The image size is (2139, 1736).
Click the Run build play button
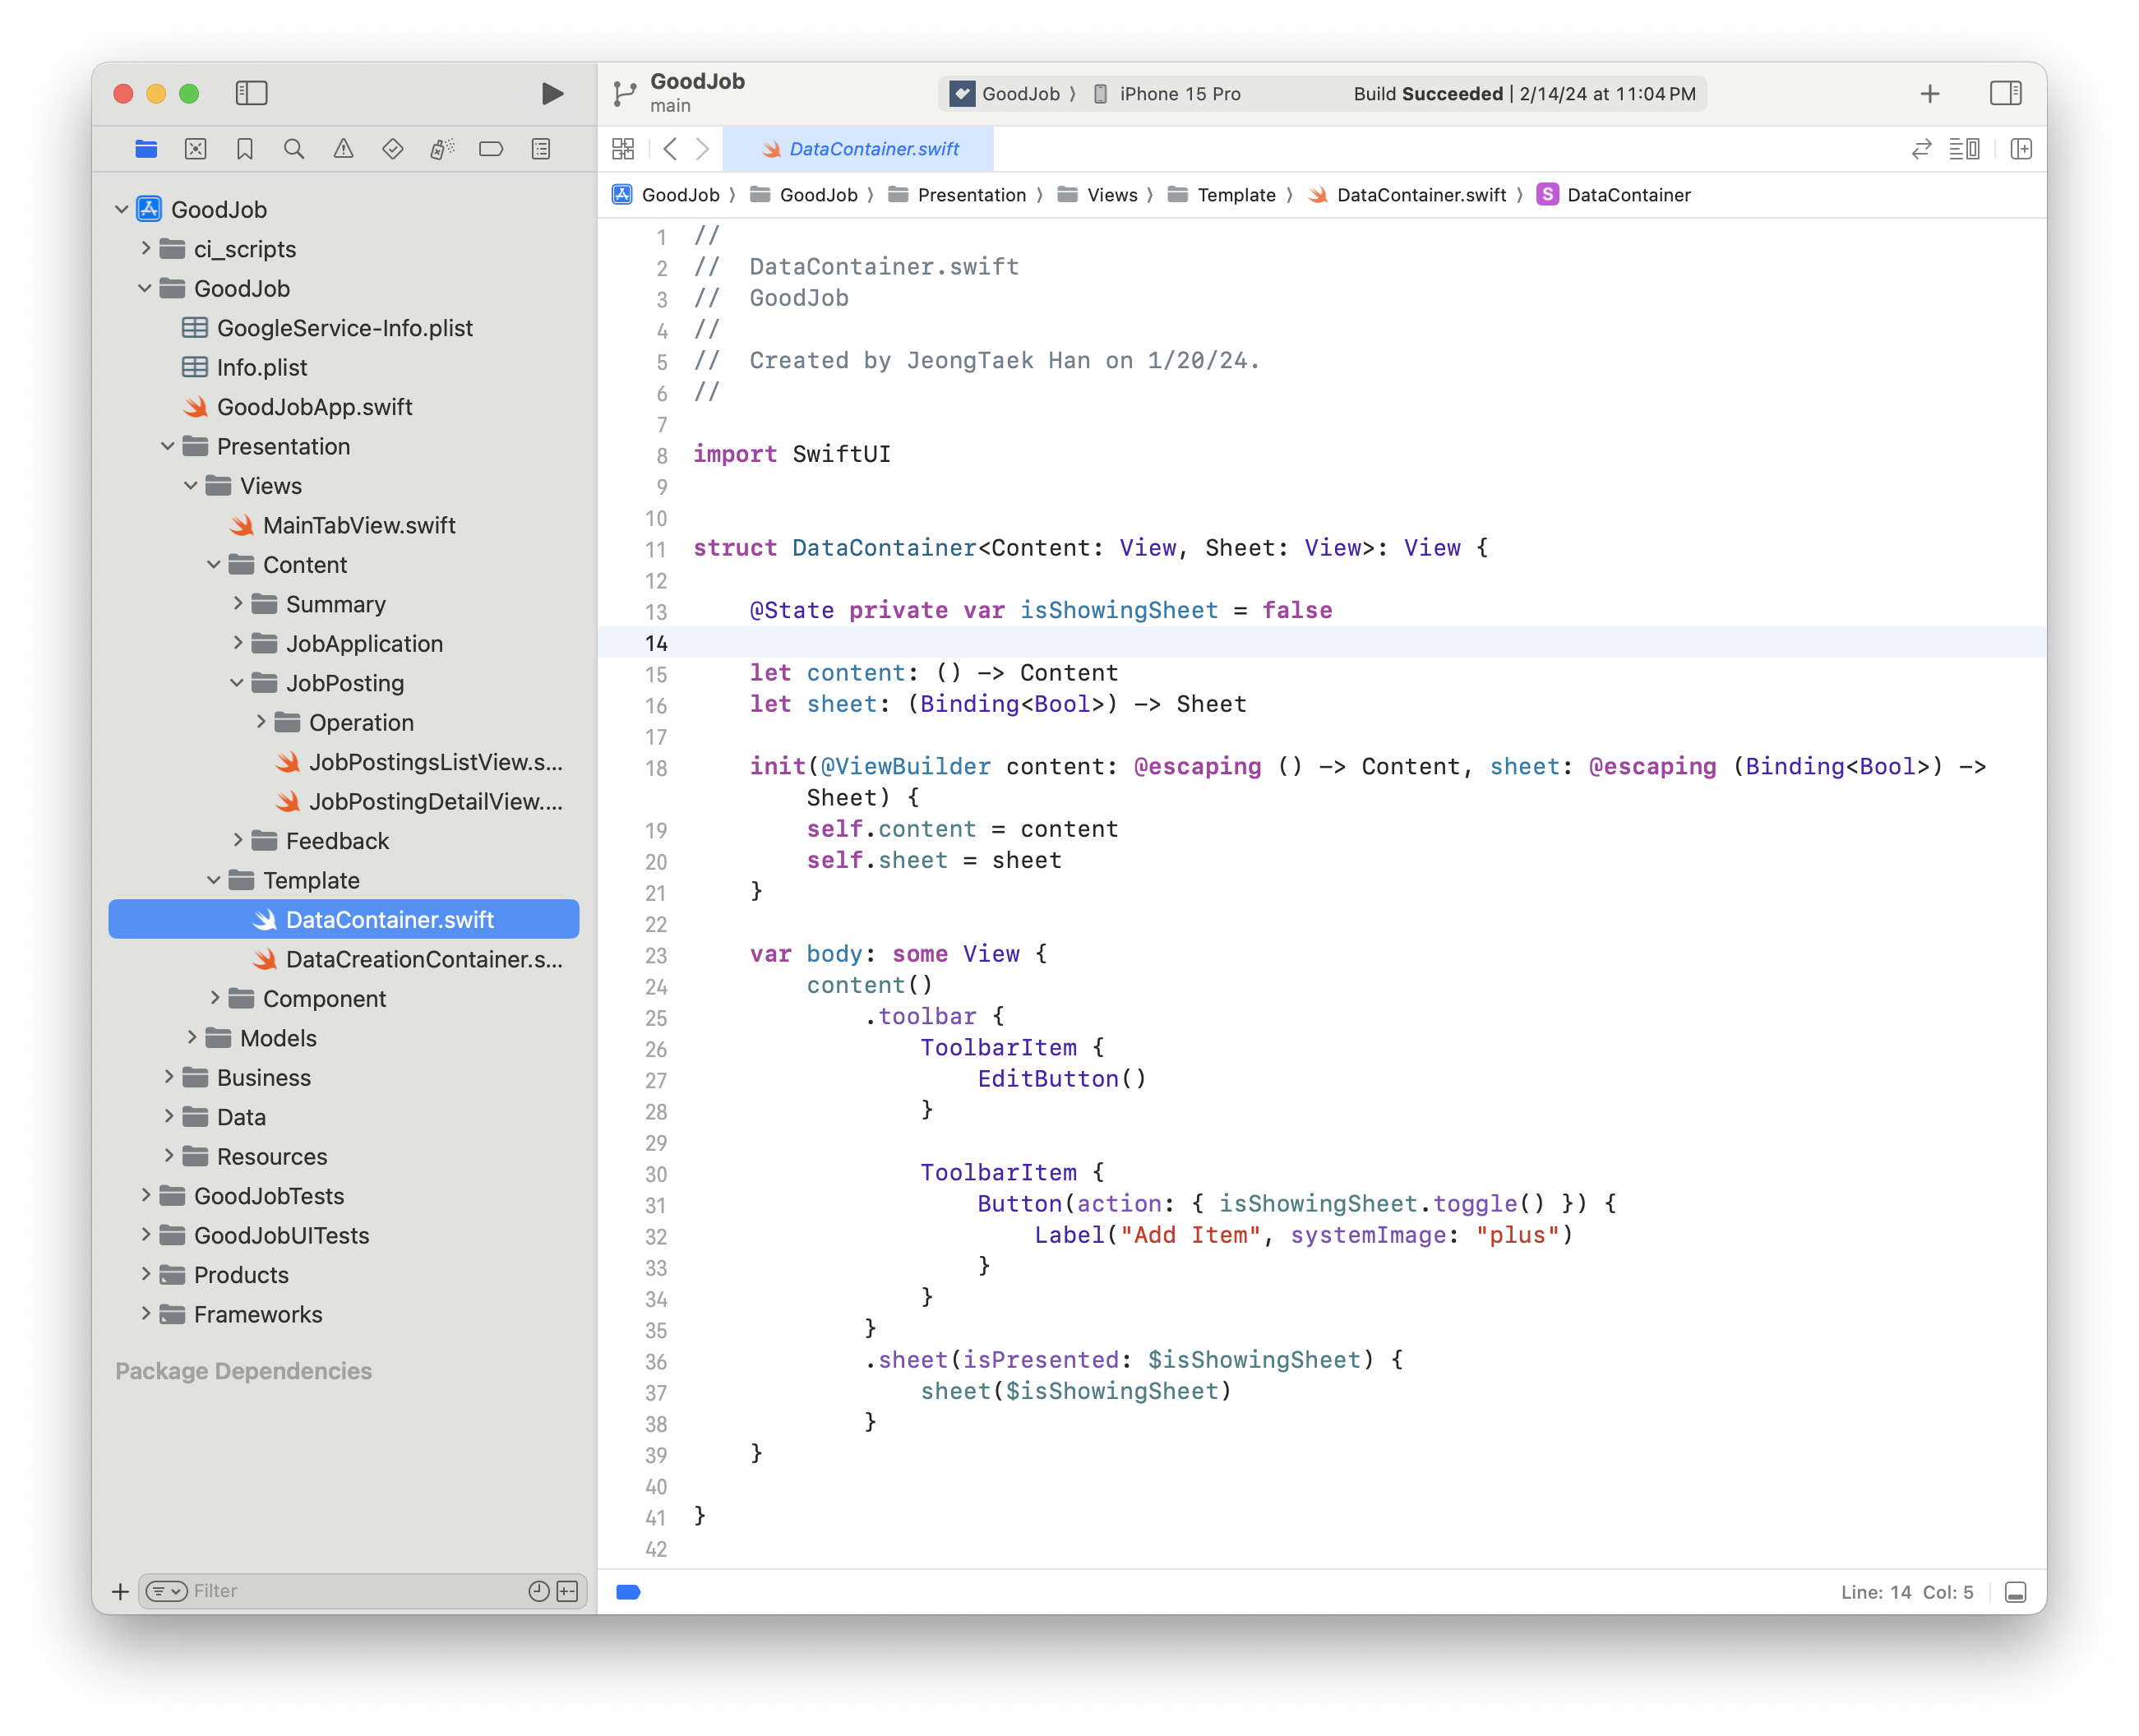coord(552,94)
